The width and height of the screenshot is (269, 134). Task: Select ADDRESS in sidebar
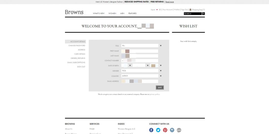[81, 50]
